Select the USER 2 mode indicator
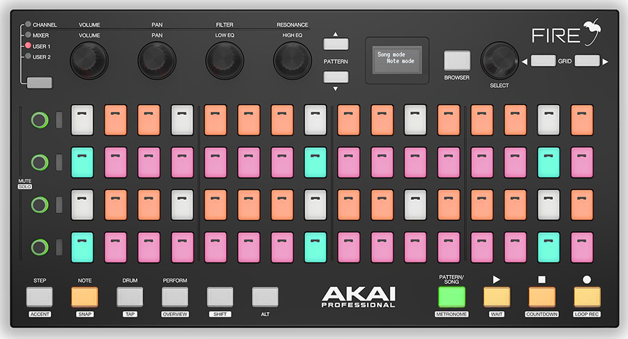The width and height of the screenshot is (628, 339). click(x=28, y=56)
